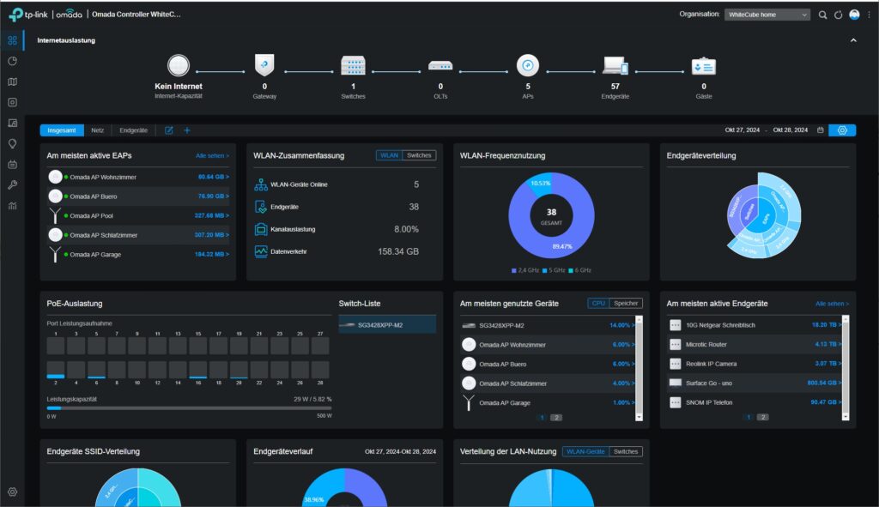Select Switches in Verteilung der LAN-Nutzung

626,451
